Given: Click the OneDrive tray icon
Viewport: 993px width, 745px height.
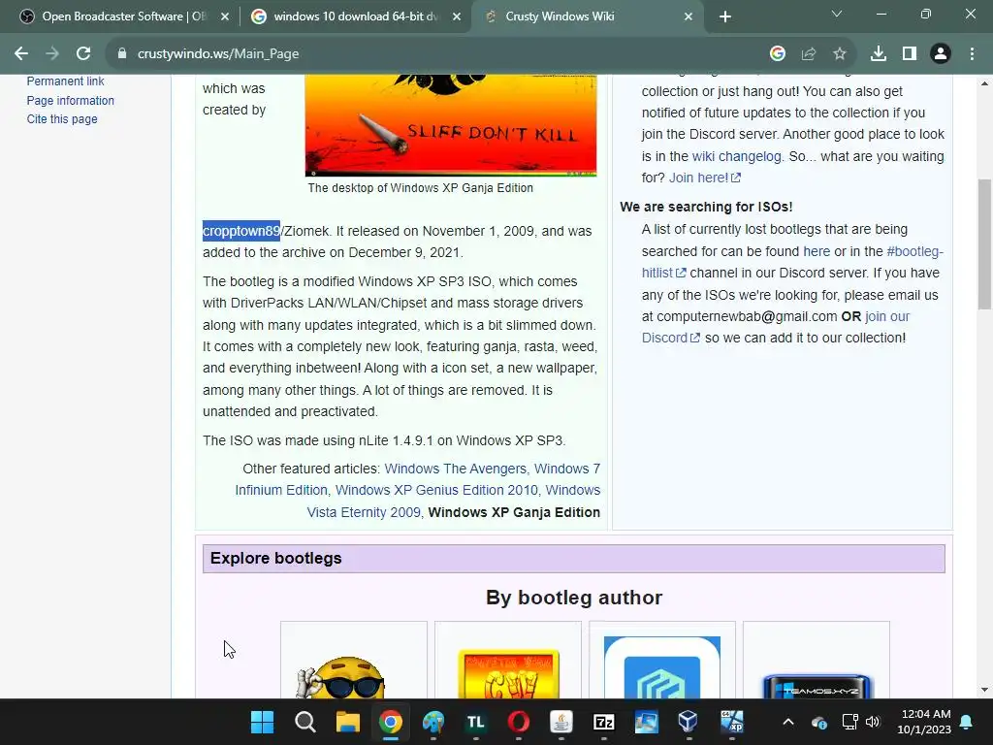Looking at the screenshot, I should pyautogui.click(x=818, y=722).
